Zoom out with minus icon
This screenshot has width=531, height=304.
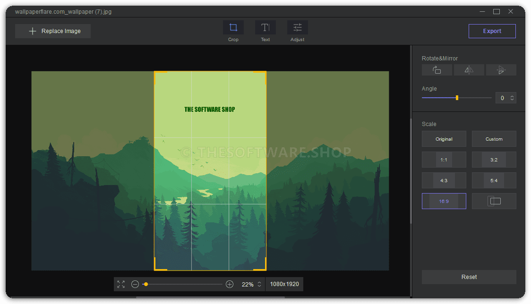[x=135, y=284]
